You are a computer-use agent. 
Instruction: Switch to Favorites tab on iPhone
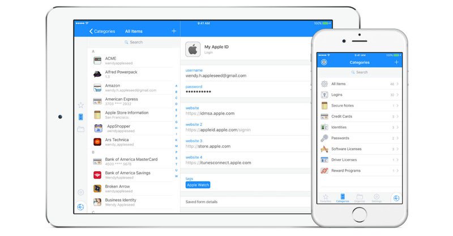(326, 198)
